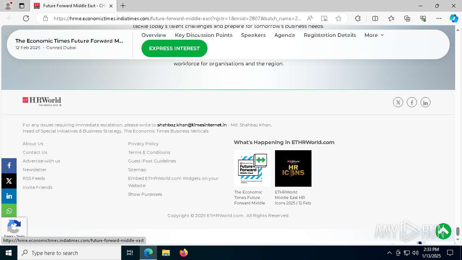Open the tab actions menu
This screenshot has width=462, height=260.
point(22,6)
